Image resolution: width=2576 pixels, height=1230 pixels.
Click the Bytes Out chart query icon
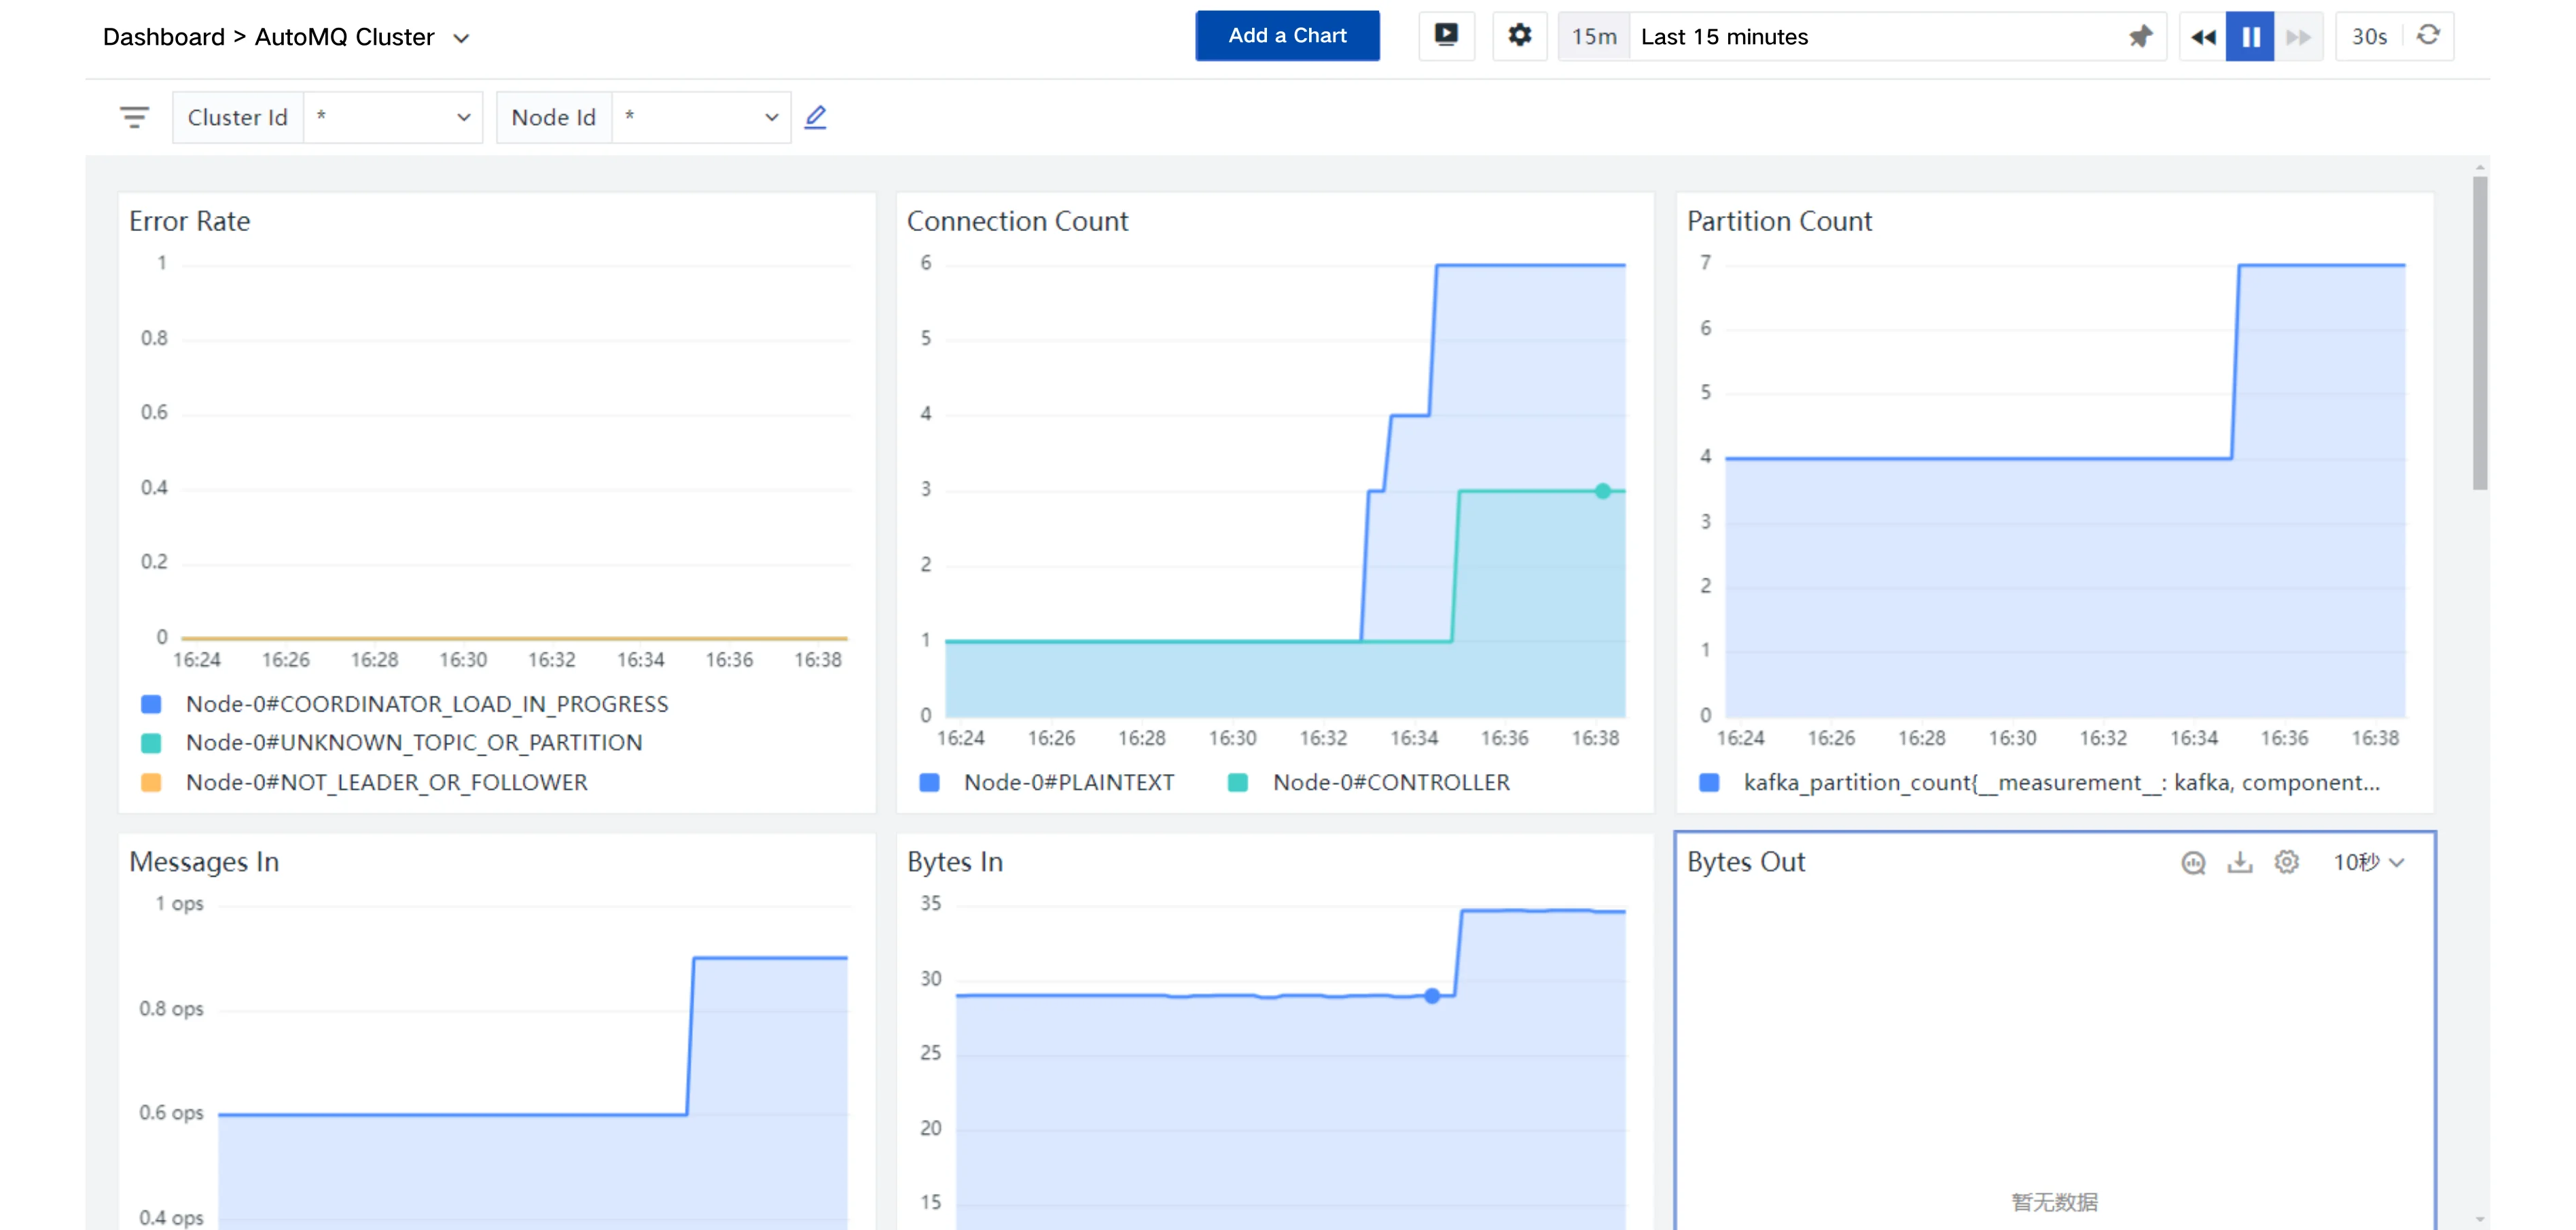(x=2193, y=862)
